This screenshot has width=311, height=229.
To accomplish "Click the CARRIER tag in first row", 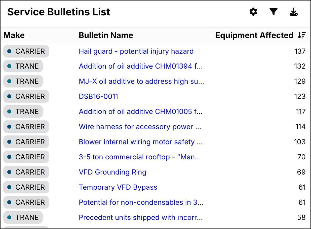I will (26, 51).
